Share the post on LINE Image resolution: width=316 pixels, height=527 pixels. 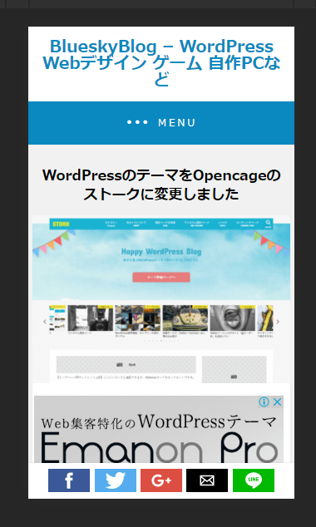(254, 480)
